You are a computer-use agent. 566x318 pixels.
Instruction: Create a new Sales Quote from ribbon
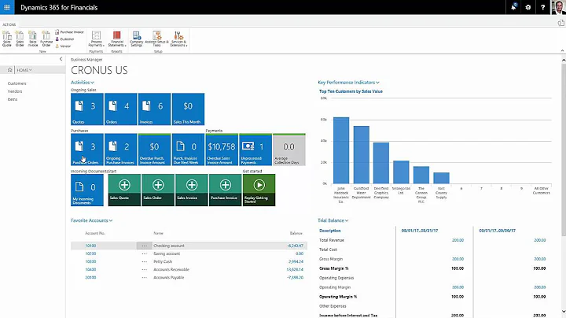[7, 39]
